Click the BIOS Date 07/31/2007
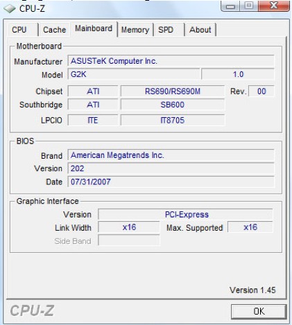Screen dimensions: 292x325 [171, 182]
